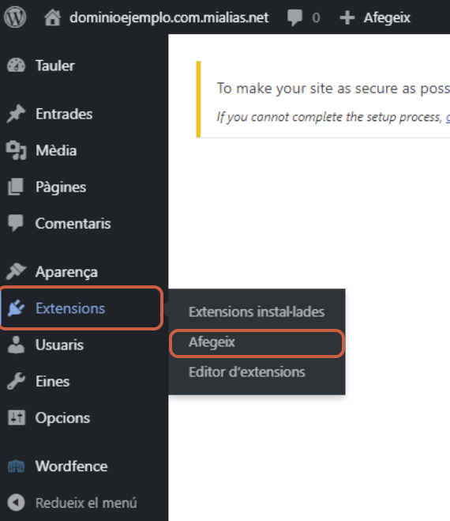Open Extensions instal·lades submenu item
The image size is (450, 521).
[257, 312]
